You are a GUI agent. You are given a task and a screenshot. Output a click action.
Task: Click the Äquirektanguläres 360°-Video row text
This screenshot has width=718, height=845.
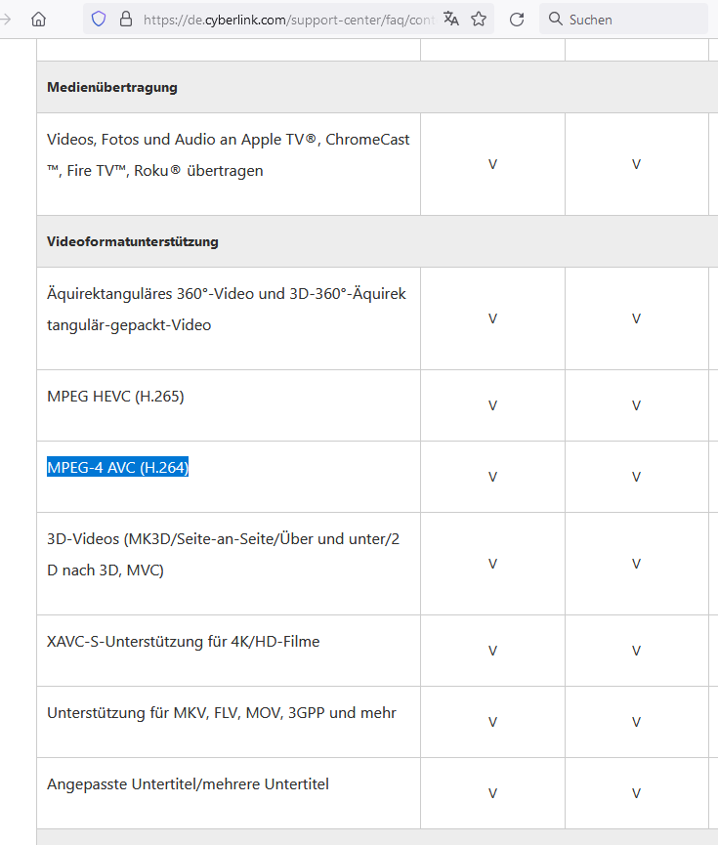227,310
